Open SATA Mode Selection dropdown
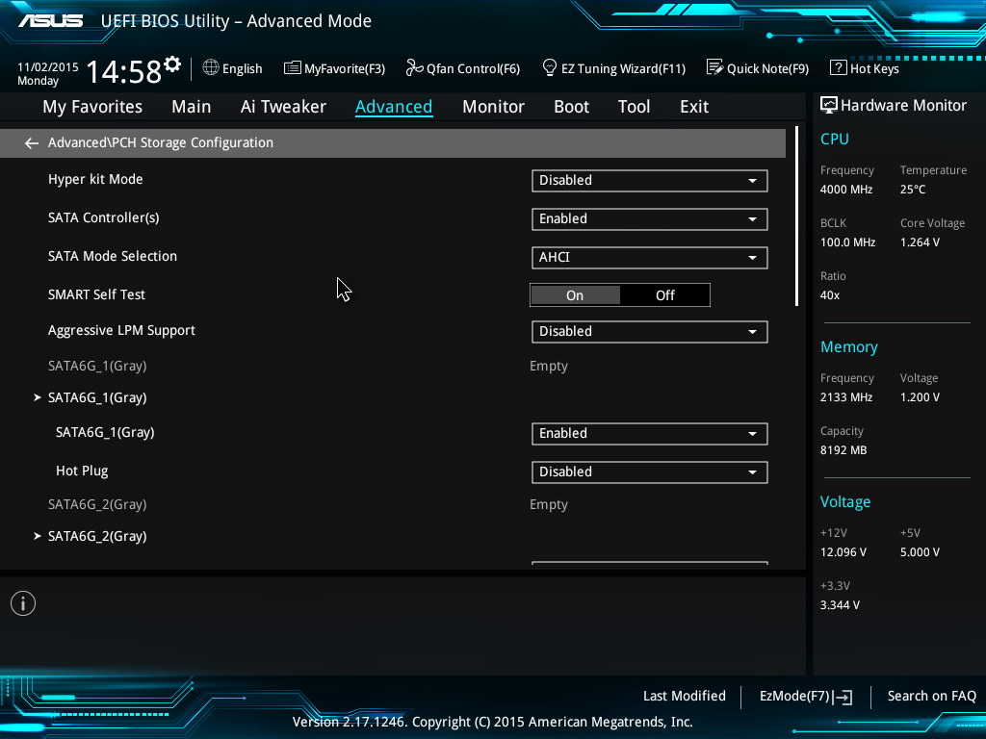 pos(649,257)
